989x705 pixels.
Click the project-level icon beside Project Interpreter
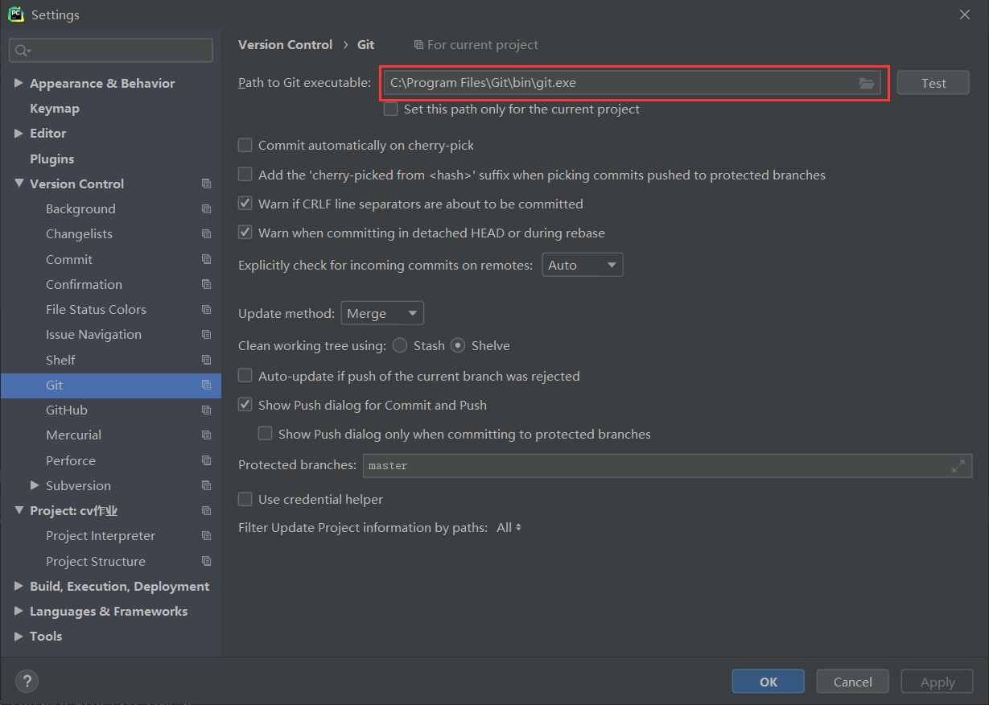207,536
